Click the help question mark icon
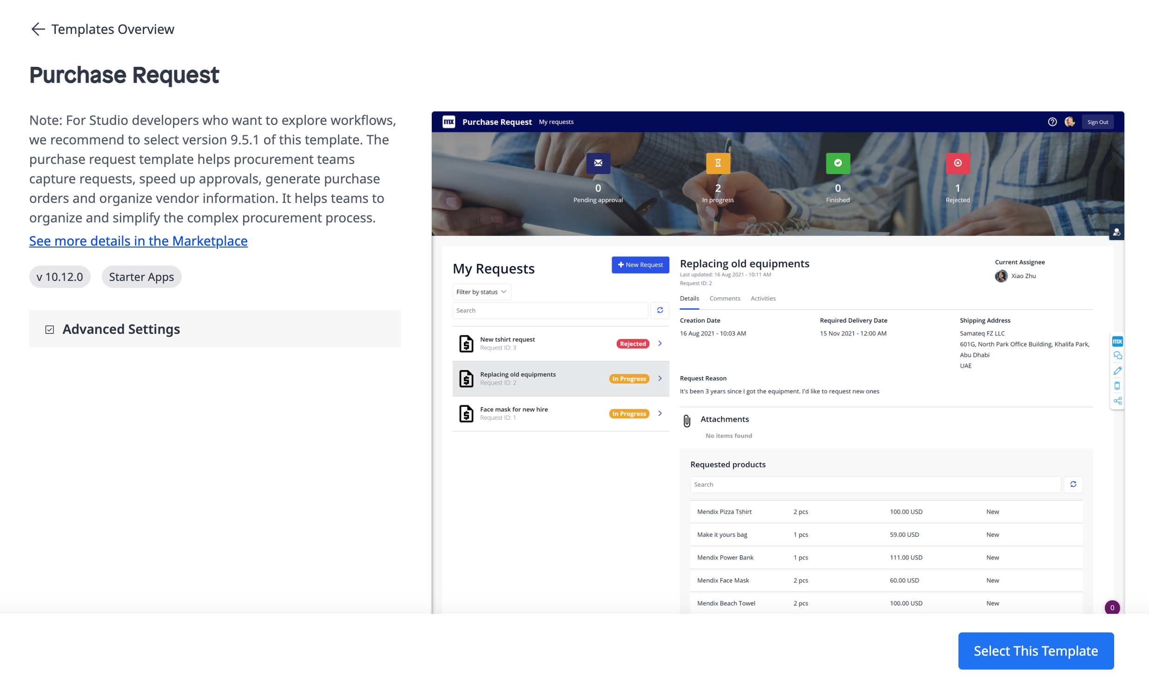This screenshot has height=677, width=1149. point(1052,122)
